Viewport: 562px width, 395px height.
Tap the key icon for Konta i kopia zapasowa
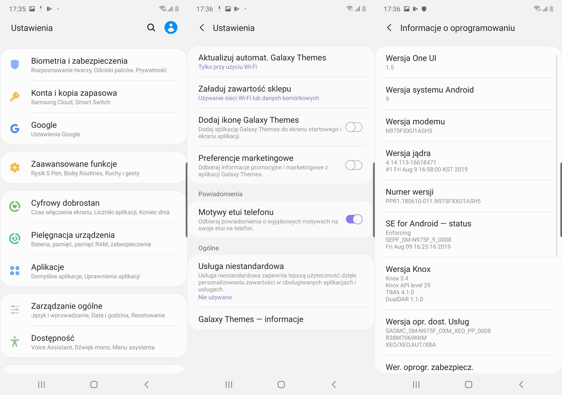[x=15, y=97]
